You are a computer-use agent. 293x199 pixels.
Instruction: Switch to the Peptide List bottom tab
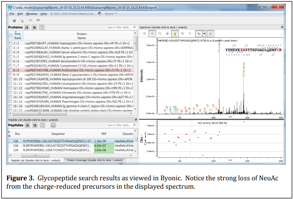coord(36,160)
